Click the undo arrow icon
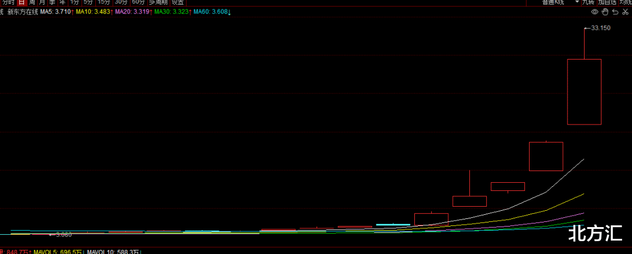Viewport: 632px width, 254px height. tap(615, 12)
